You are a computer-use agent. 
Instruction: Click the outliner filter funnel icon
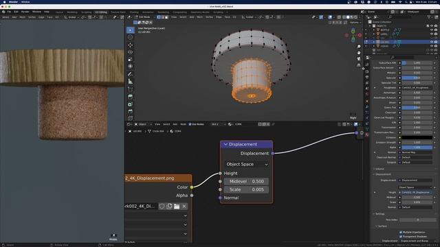430,17
